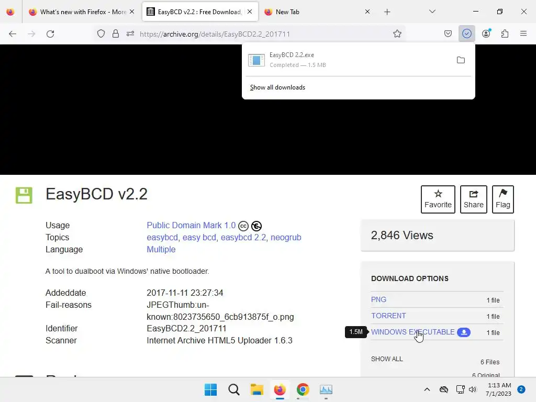Toggle the Firefox downloads panel button
This screenshot has width=536, height=402.
coord(466,33)
